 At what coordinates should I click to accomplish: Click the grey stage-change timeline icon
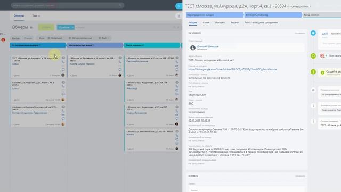[313, 90]
